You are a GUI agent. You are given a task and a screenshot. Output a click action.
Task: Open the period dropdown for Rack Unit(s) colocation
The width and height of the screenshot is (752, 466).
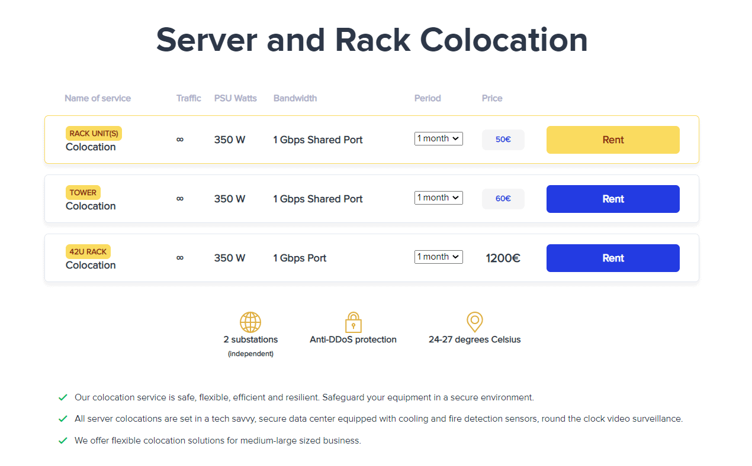[439, 138]
